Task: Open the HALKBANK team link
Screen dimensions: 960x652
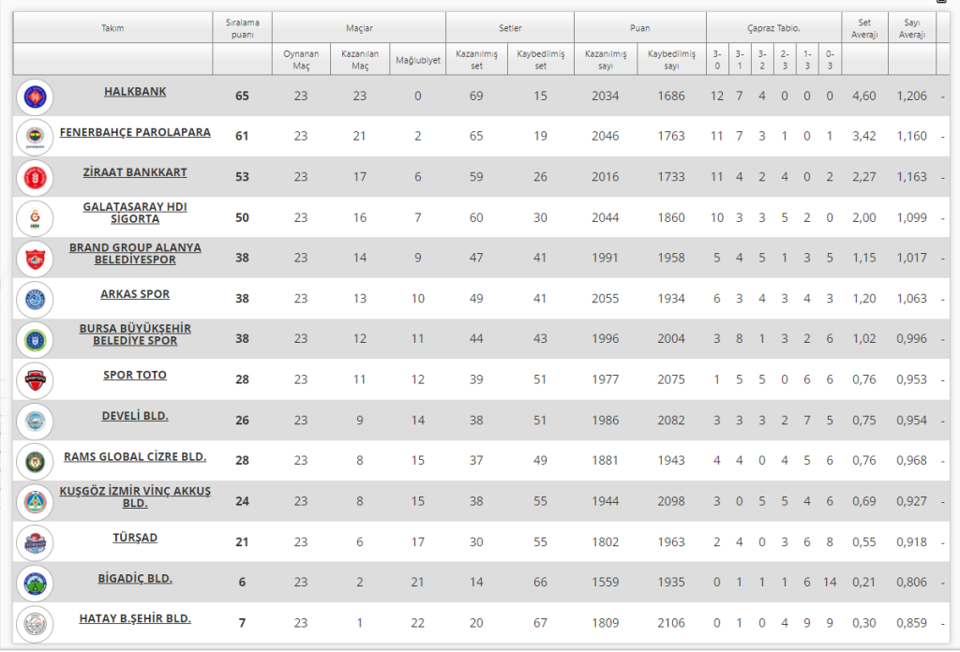Action: (x=135, y=92)
